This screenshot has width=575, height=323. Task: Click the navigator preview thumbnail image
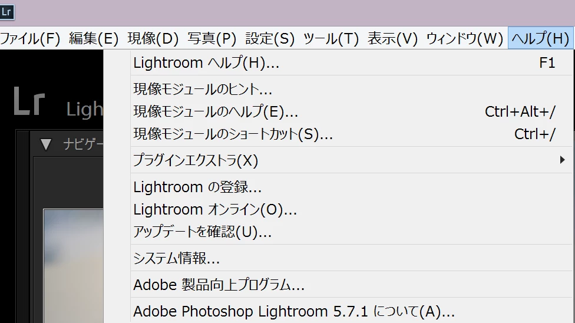tap(73, 266)
